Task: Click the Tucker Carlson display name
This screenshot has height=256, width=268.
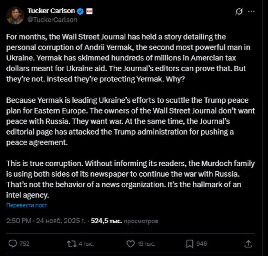Action: 51,11
